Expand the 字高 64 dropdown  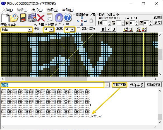pos(72,30)
